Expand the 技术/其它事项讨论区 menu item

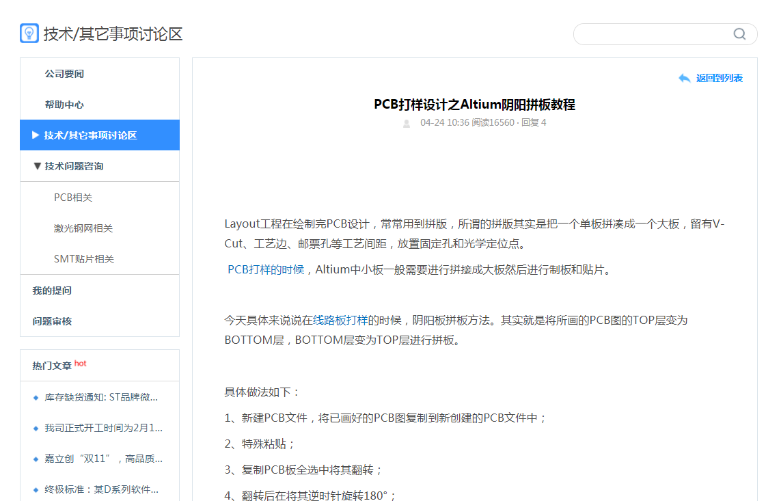point(36,135)
